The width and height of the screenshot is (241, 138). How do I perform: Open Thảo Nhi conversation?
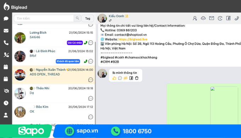pos(54,93)
